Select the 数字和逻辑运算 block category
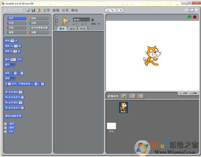 coord(39,28)
